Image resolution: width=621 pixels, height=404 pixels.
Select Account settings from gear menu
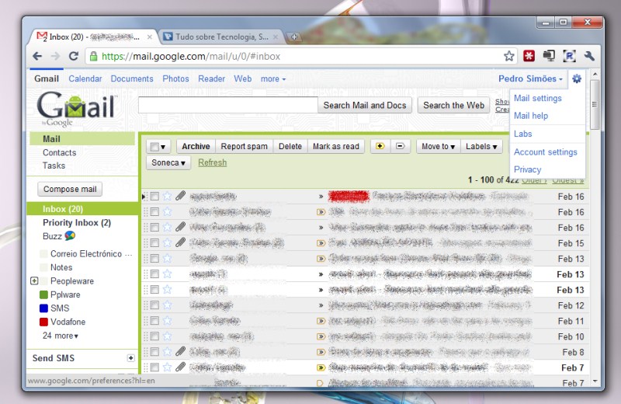(x=546, y=151)
